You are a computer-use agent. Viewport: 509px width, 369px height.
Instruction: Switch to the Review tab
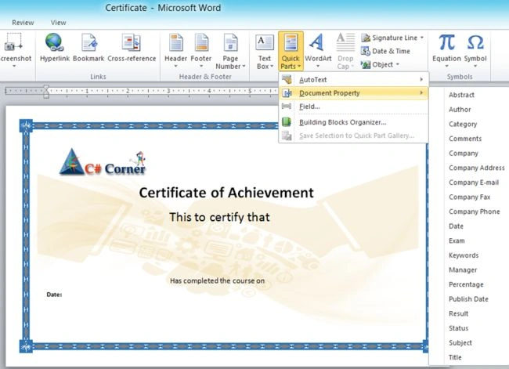coord(23,23)
